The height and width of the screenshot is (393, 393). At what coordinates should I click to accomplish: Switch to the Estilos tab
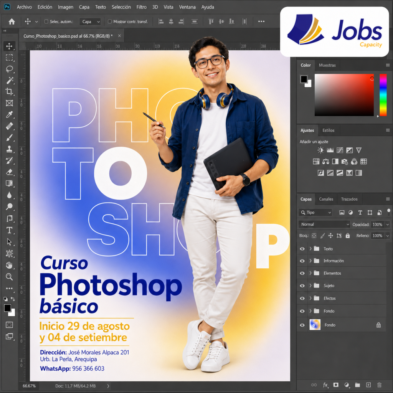(329, 130)
